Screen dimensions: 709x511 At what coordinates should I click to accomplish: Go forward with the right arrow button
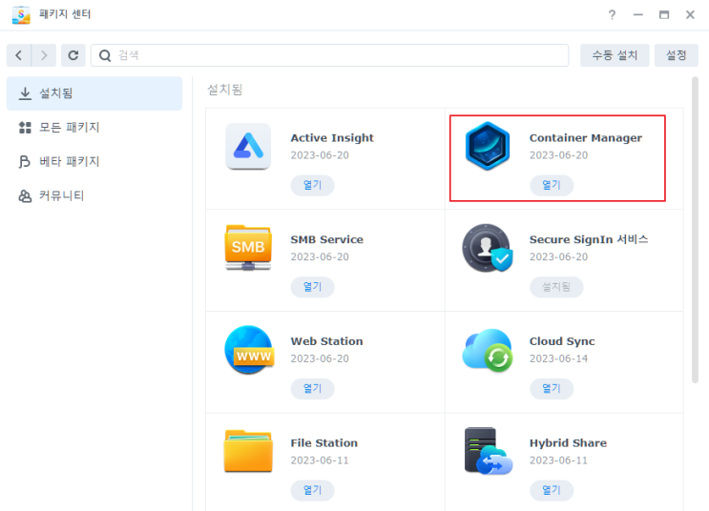point(44,55)
